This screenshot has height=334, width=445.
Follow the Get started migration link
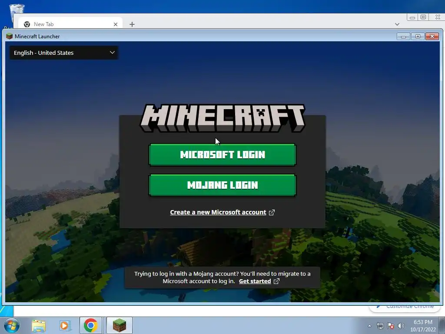tap(255, 281)
